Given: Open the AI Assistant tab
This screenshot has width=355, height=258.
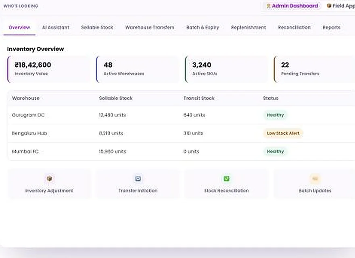Looking at the screenshot, I should coord(56,27).
